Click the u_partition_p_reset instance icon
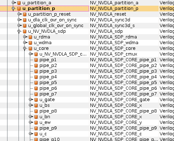Viewport: 174px width, 141px height. pyautogui.click(x=25, y=14)
